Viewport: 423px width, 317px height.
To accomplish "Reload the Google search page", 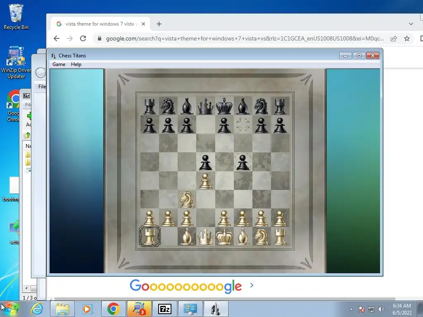I will (x=83, y=38).
